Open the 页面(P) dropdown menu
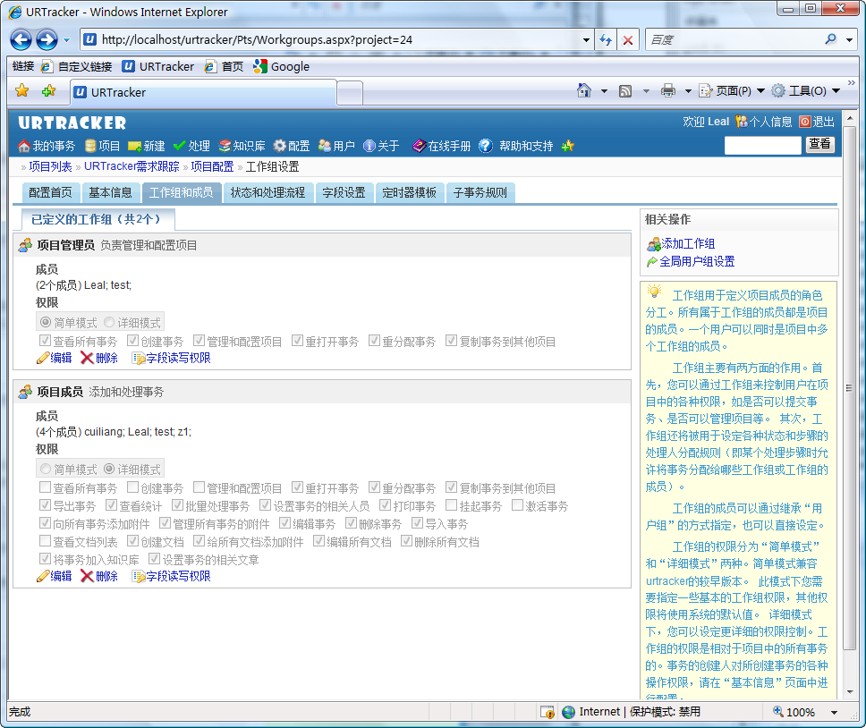Viewport: 866px width, 728px height. 732,91
